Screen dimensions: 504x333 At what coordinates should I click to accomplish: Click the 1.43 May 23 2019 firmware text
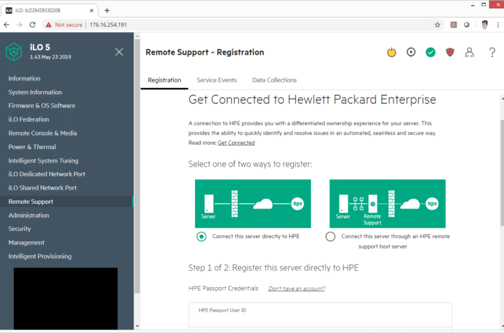[x=50, y=57]
